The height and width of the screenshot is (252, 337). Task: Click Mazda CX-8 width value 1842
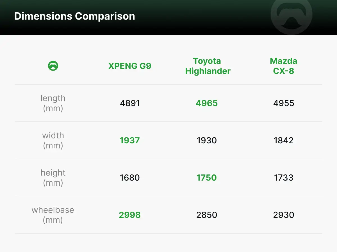click(x=284, y=140)
